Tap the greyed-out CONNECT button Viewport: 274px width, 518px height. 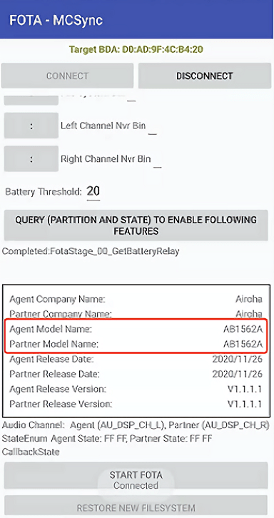coord(67,76)
